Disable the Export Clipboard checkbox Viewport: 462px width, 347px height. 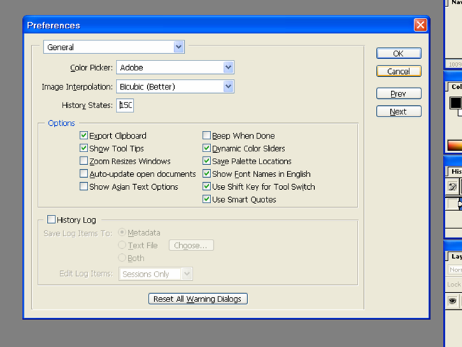click(x=84, y=136)
